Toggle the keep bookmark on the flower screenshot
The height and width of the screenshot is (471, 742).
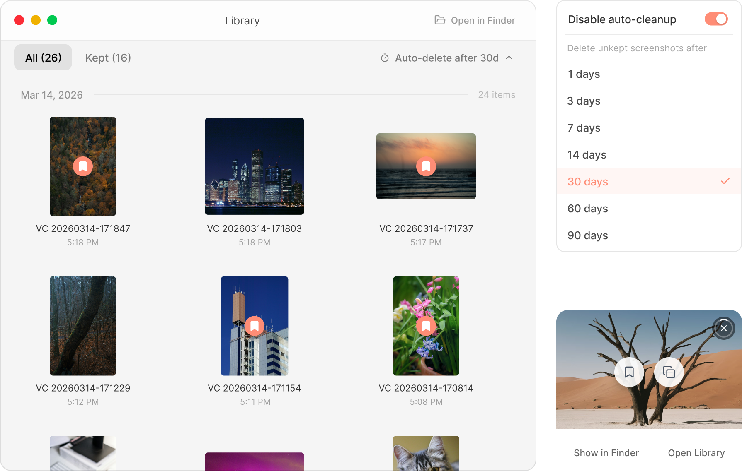tap(426, 326)
